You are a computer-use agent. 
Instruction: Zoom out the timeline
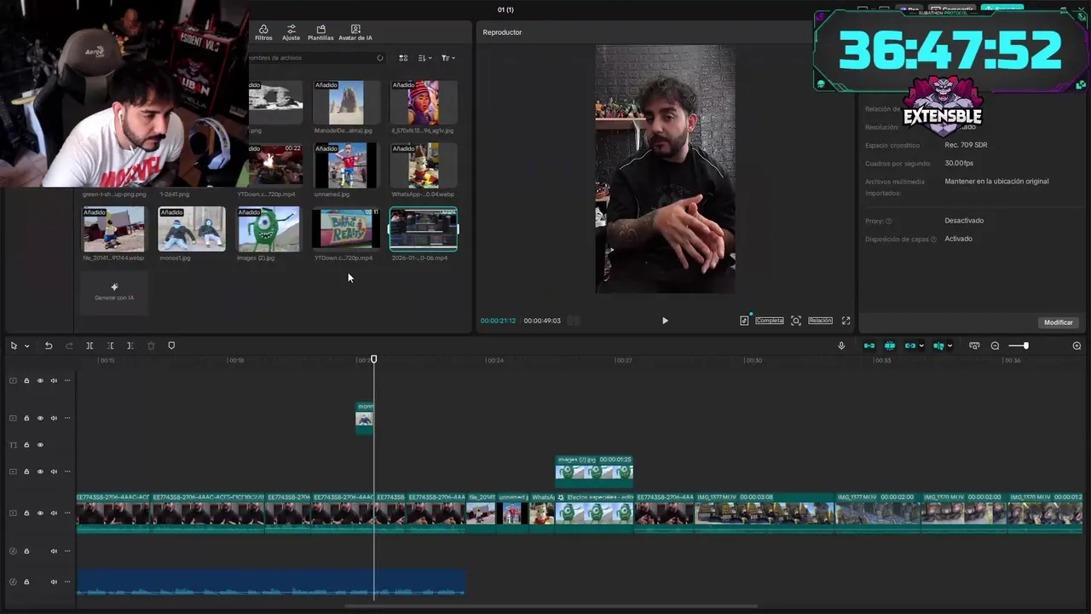tap(995, 345)
